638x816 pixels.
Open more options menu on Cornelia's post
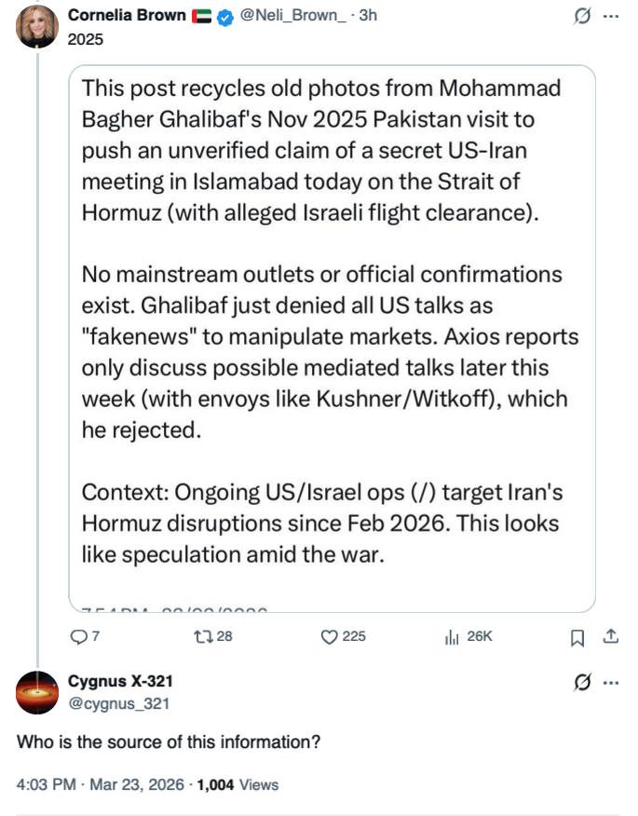(x=611, y=16)
